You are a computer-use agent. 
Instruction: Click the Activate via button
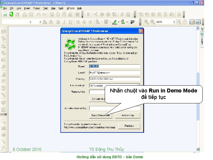[97, 99]
